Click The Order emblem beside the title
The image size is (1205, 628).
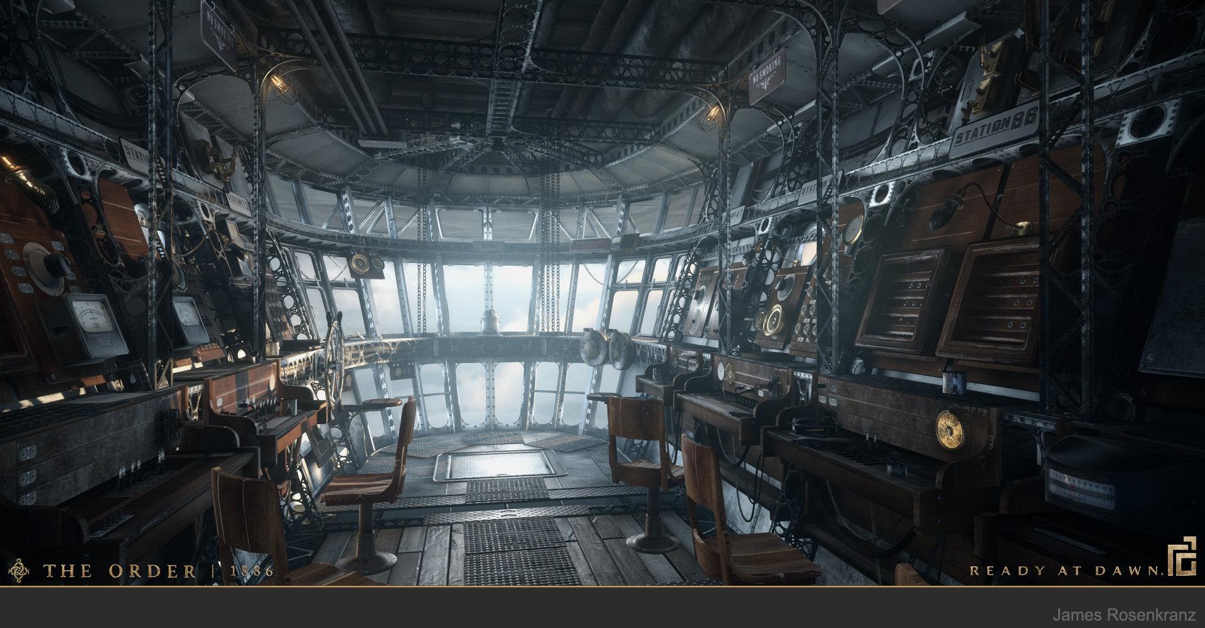pos(18,571)
